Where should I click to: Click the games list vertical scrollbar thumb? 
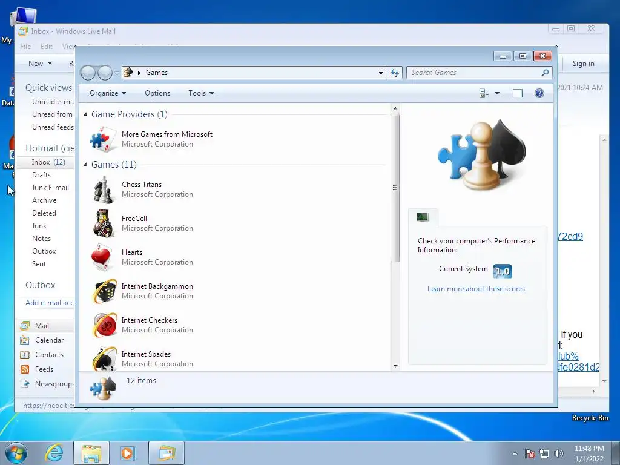tap(395, 188)
